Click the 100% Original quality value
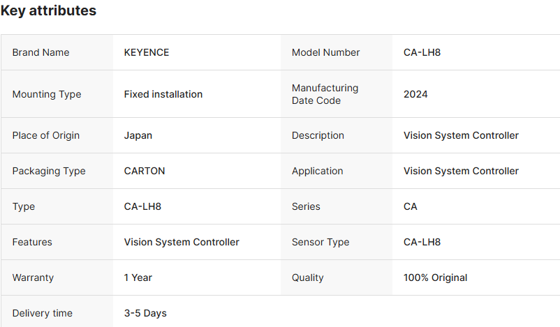This screenshot has width=560, height=327. [436, 277]
